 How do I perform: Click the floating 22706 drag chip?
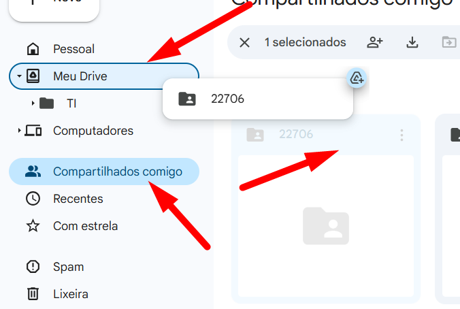click(257, 99)
